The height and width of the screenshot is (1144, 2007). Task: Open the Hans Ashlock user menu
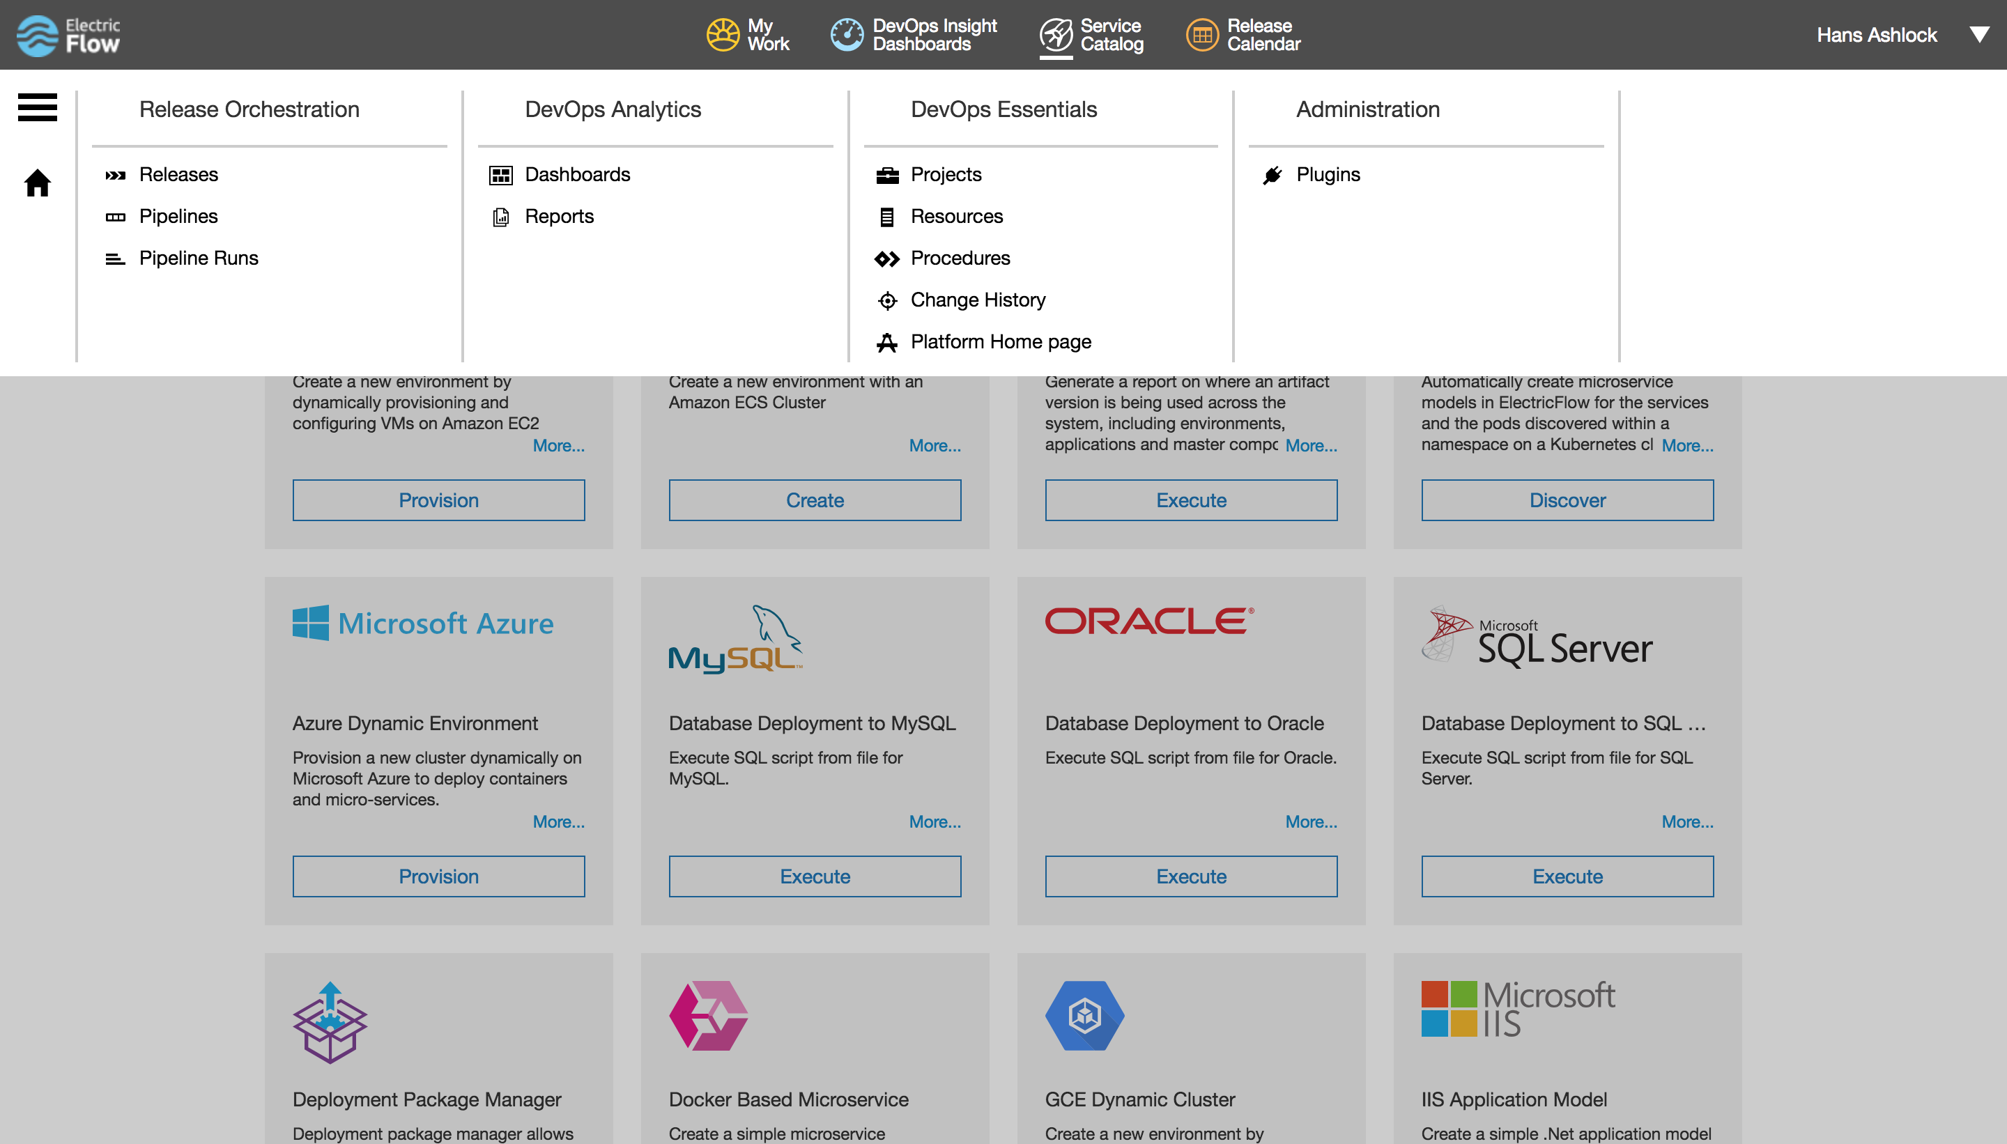pos(1876,35)
